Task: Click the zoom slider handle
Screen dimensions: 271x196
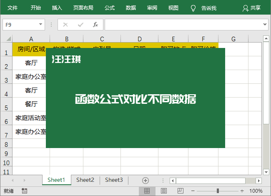Action: [218, 191]
